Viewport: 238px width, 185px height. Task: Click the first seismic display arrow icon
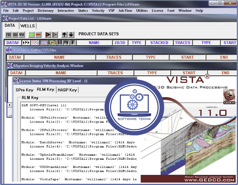tap(48, 35)
